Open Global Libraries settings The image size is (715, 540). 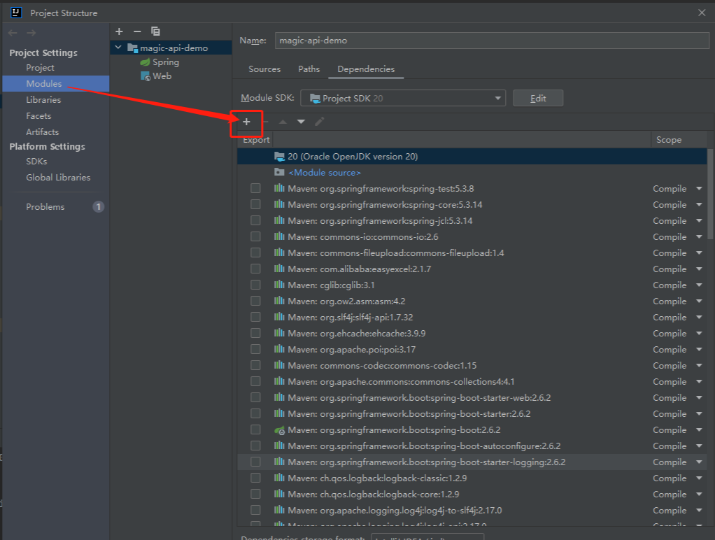pyautogui.click(x=58, y=178)
